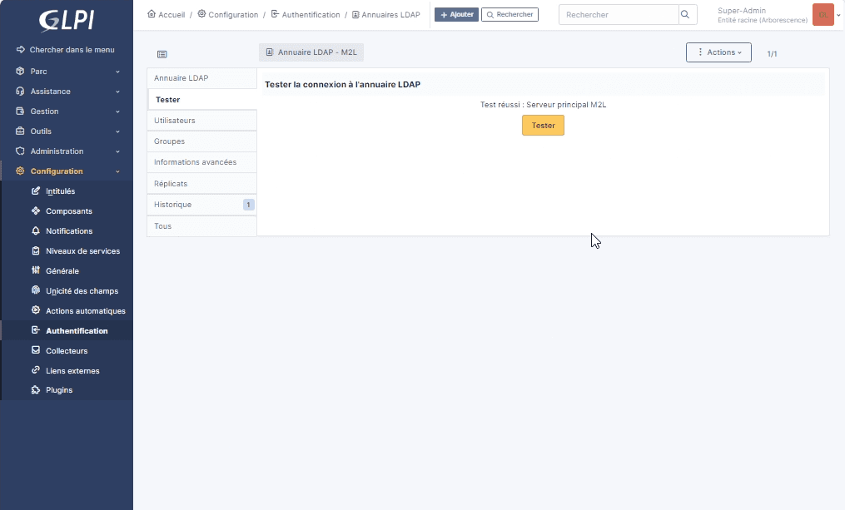Switch to the Utilisateurs tab
The height and width of the screenshot is (510, 845).
click(201, 121)
